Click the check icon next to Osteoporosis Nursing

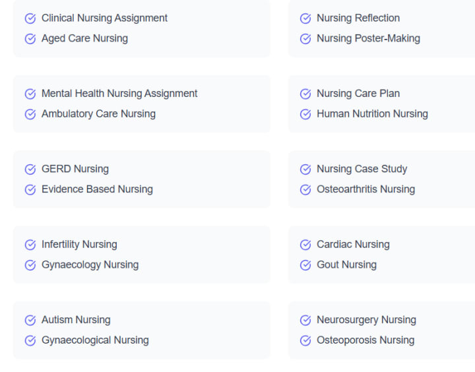(x=305, y=341)
